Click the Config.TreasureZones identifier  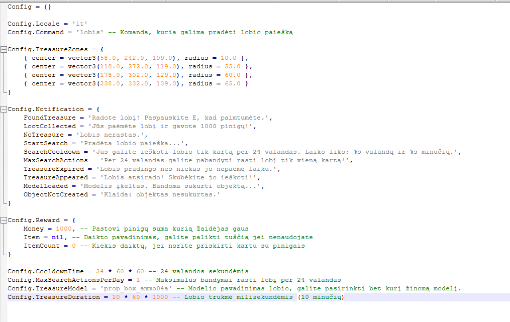click(48, 49)
